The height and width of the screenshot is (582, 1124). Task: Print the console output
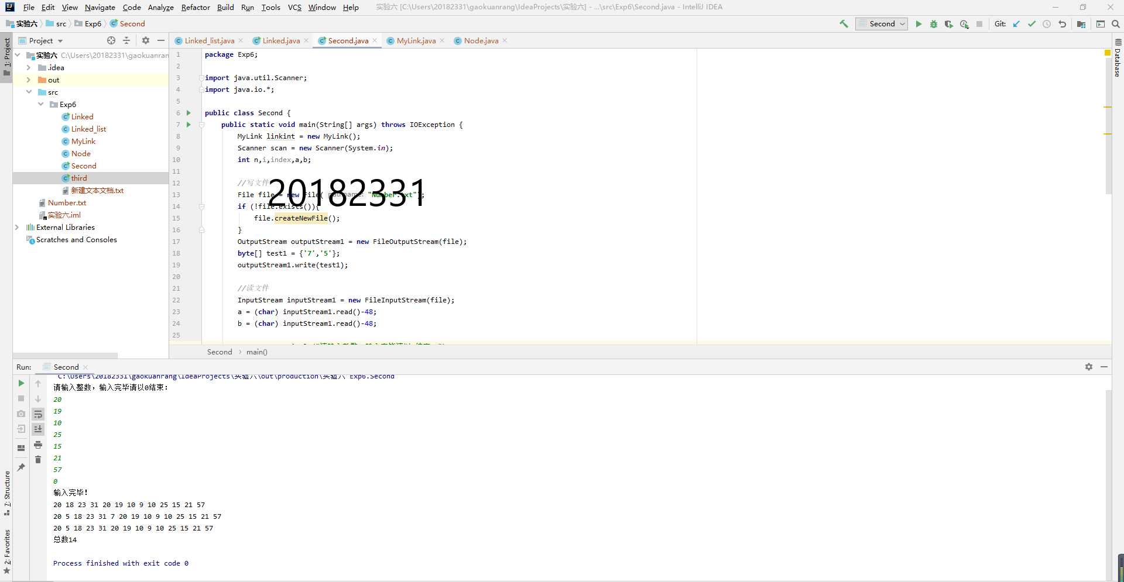click(x=38, y=445)
